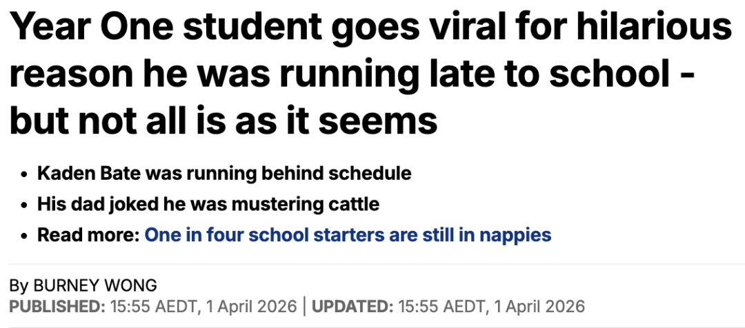Click headline line 'but not all is as it seems'
The image size is (745, 328).
click(223, 121)
